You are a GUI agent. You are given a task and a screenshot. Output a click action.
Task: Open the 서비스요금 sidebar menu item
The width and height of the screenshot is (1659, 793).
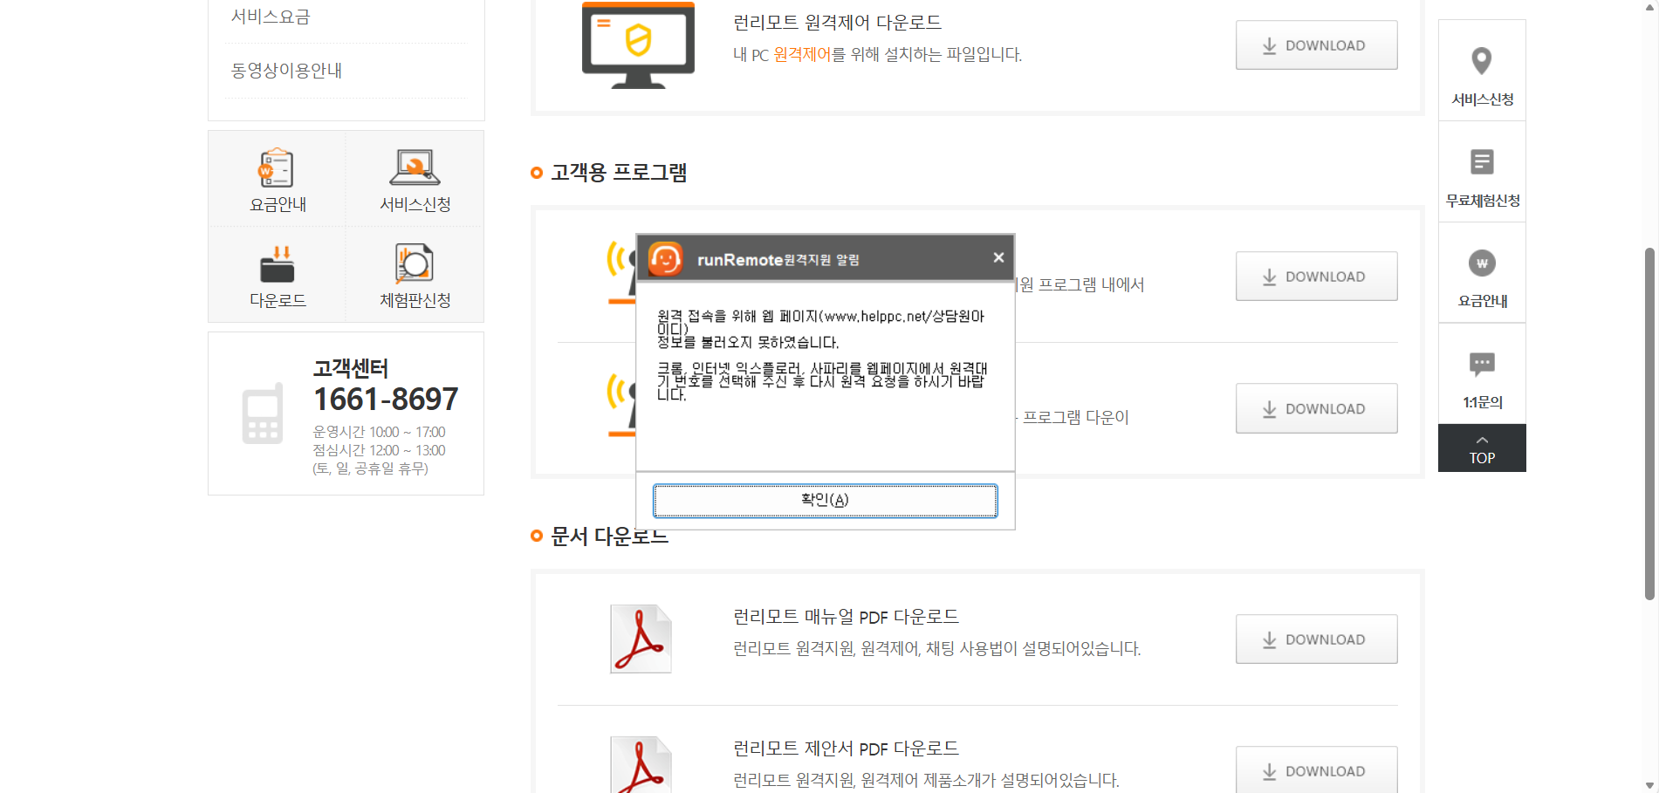tap(271, 17)
